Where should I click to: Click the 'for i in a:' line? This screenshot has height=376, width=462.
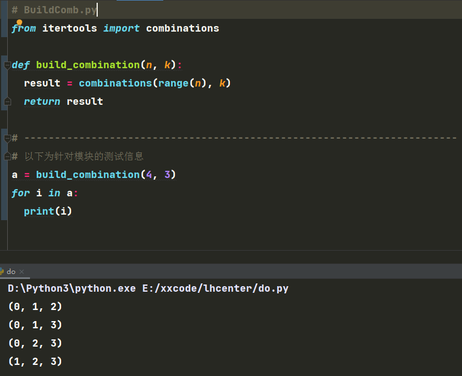[x=44, y=193]
